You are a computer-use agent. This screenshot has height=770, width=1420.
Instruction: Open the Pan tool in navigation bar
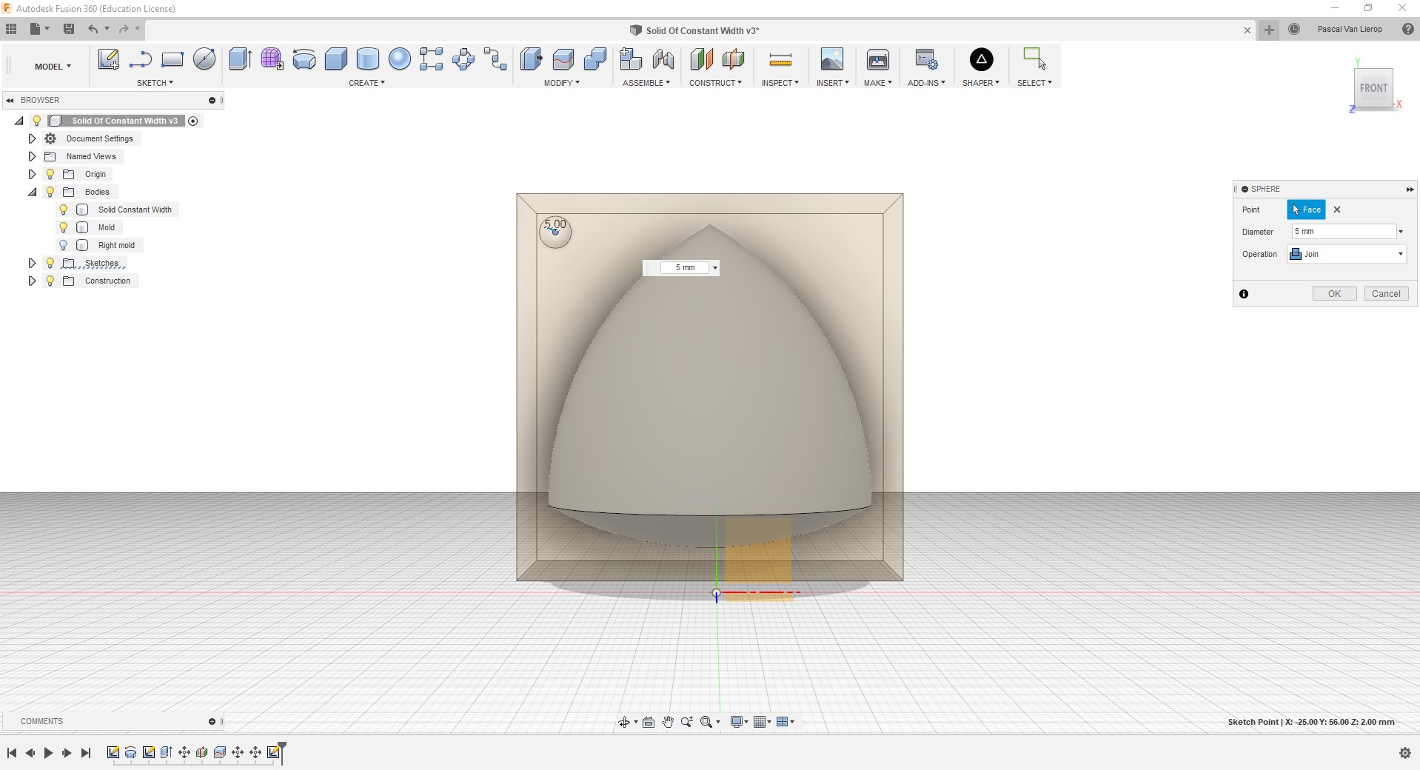click(667, 722)
